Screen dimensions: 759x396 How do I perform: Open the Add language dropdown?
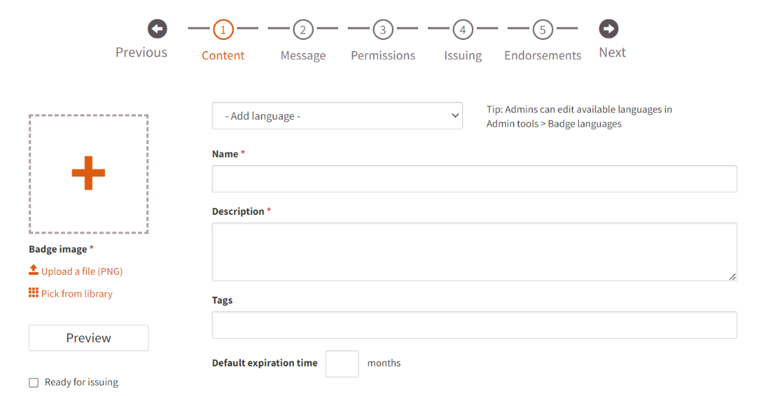337,116
